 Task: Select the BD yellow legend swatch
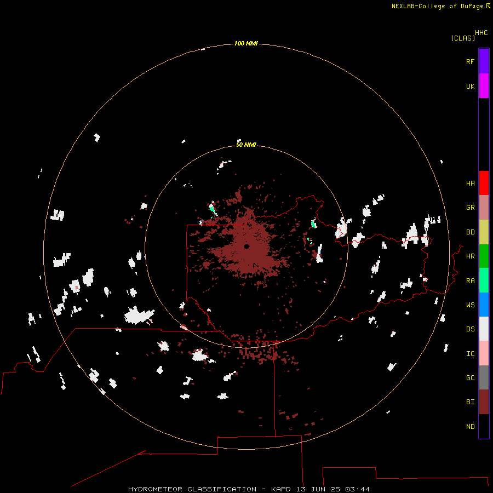484,232
